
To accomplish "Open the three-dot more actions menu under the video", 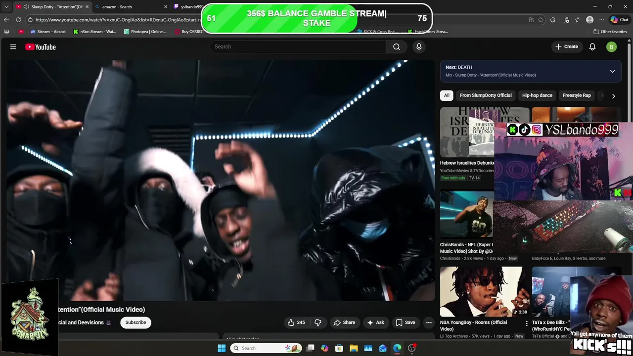I will click(x=429, y=322).
